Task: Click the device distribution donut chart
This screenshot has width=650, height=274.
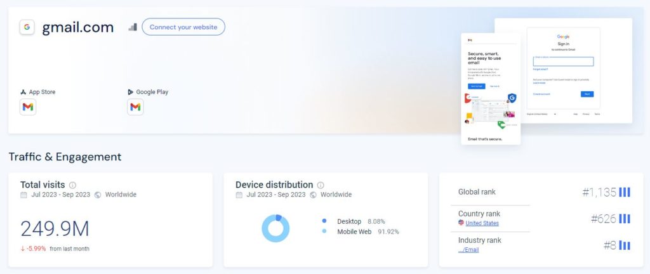Action: click(275, 228)
